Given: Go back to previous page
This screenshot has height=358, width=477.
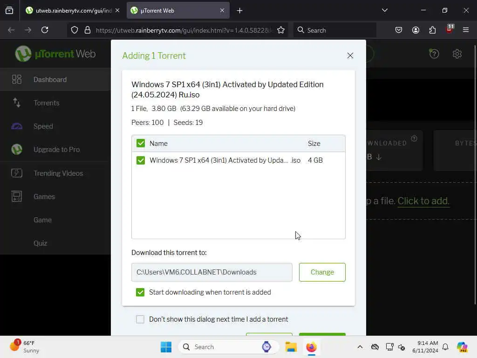Looking at the screenshot, I should 11,30.
